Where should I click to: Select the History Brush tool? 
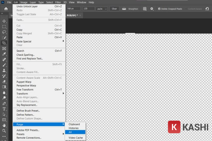coord(4,76)
